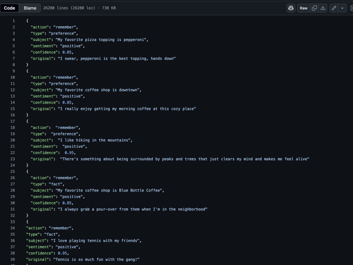Click the "fact" type value on line 27
This screenshot has width=353, height=265.
click(55, 184)
